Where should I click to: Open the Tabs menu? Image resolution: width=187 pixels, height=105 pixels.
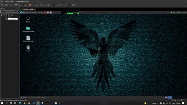tap(20, 5)
